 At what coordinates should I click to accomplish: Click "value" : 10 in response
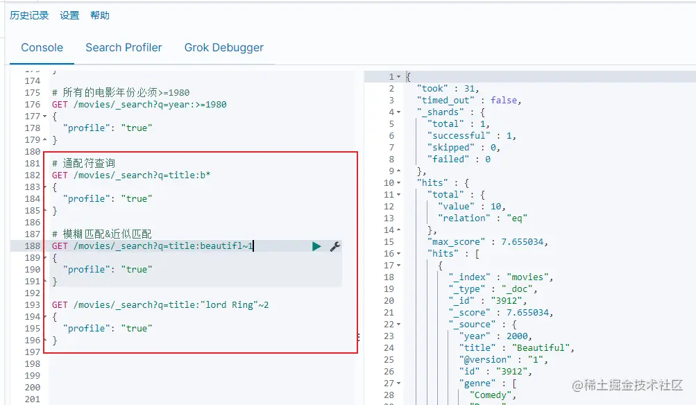tap(471, 206)
